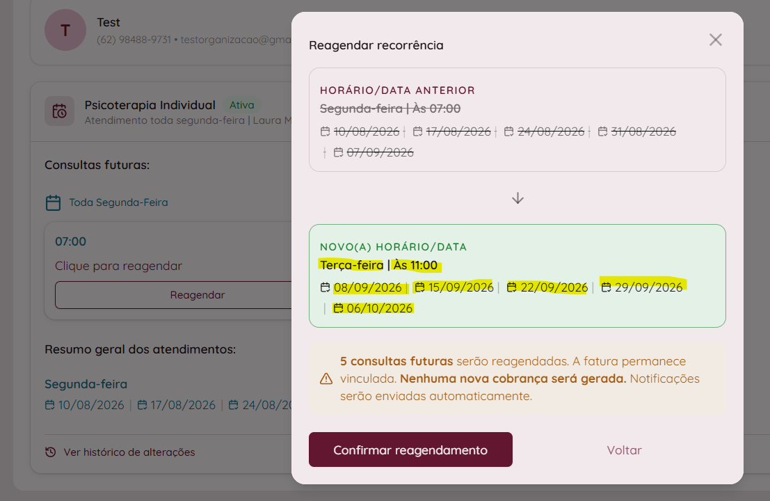
Task: Click the Toda Segunda-Feira label
Action: pos(118,202)
